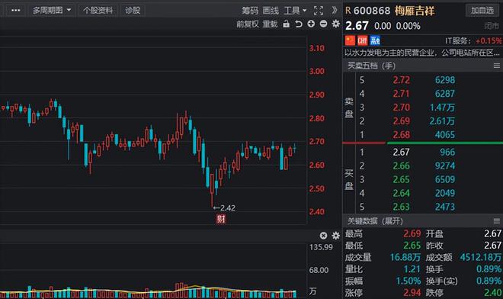Zoom in with the plus icon
Screen dimensions: 503x299
tap(311, 24)
